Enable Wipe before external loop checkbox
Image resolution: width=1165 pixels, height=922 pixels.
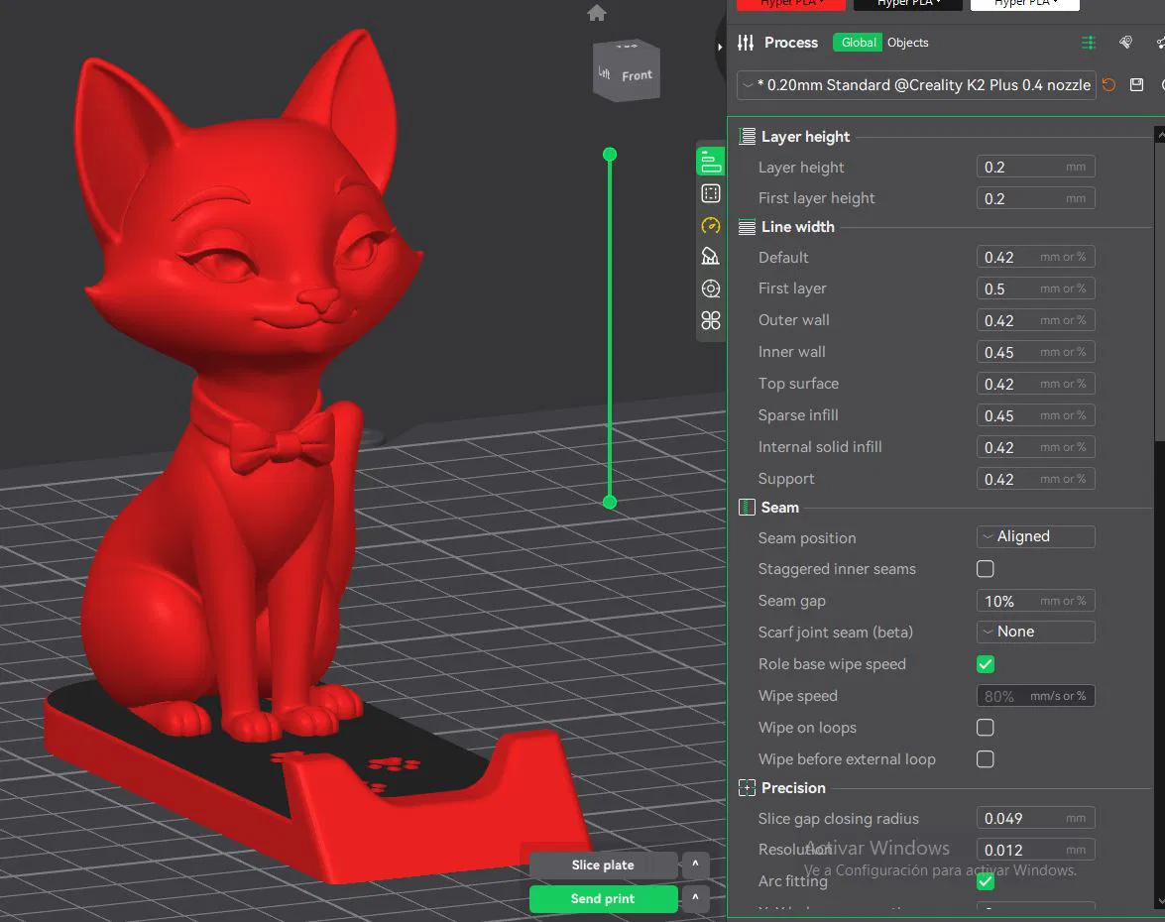[x=986, y=759]
